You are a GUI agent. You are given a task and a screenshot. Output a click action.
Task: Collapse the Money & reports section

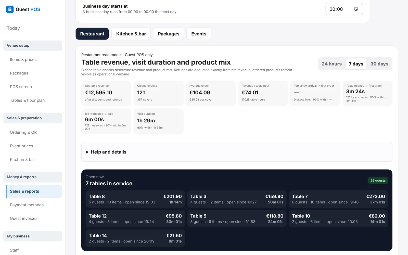tap(33, 177)
